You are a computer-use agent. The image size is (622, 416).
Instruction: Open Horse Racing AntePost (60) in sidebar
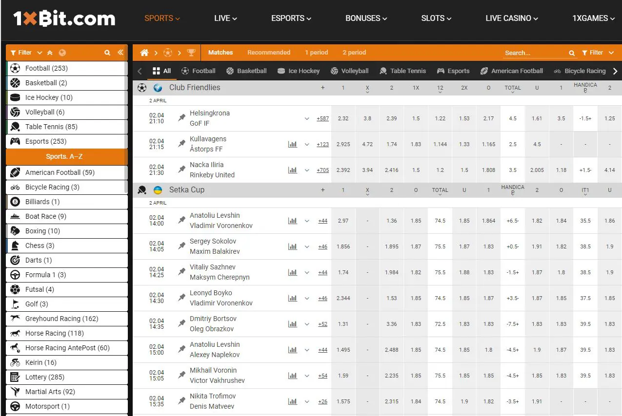pyautogui.click(x=67, y=348)
